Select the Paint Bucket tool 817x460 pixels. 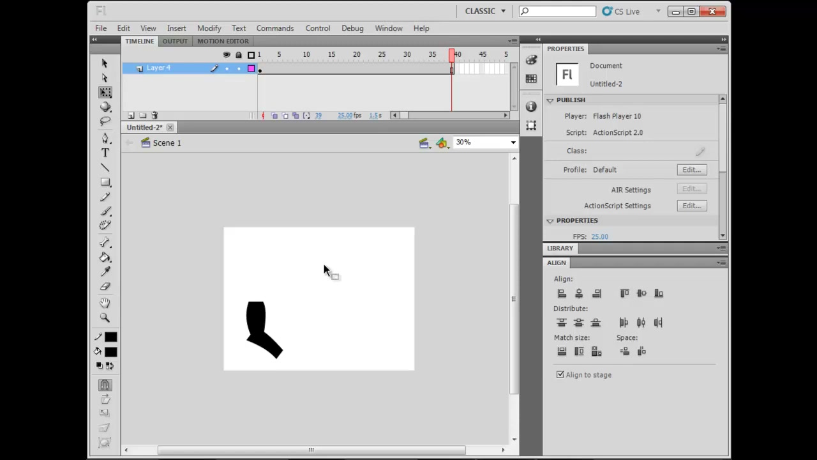tap(105, 257)
